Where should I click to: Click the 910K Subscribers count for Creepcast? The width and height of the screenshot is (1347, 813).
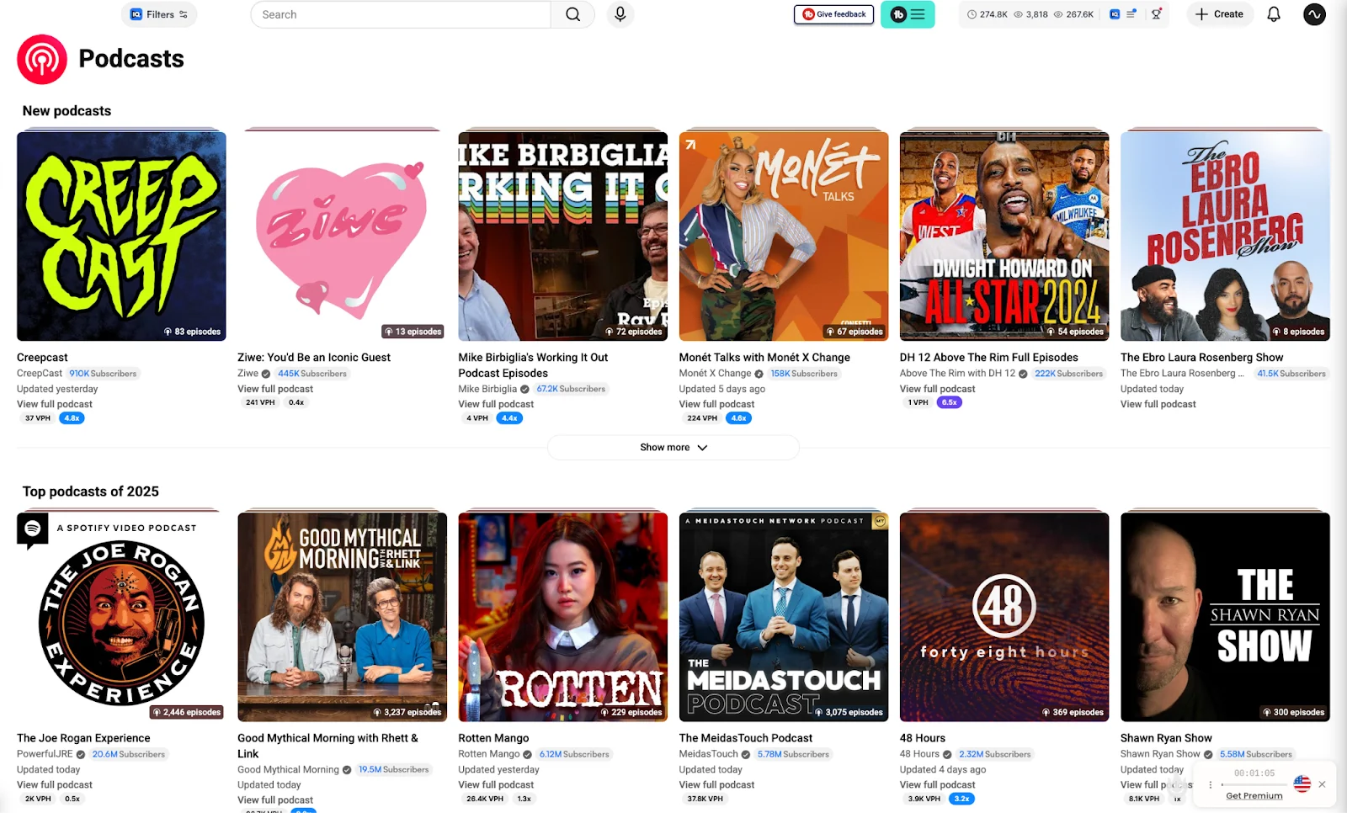click(x=102, y=373)
